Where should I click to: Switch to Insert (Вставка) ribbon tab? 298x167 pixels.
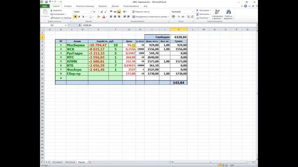68,6
